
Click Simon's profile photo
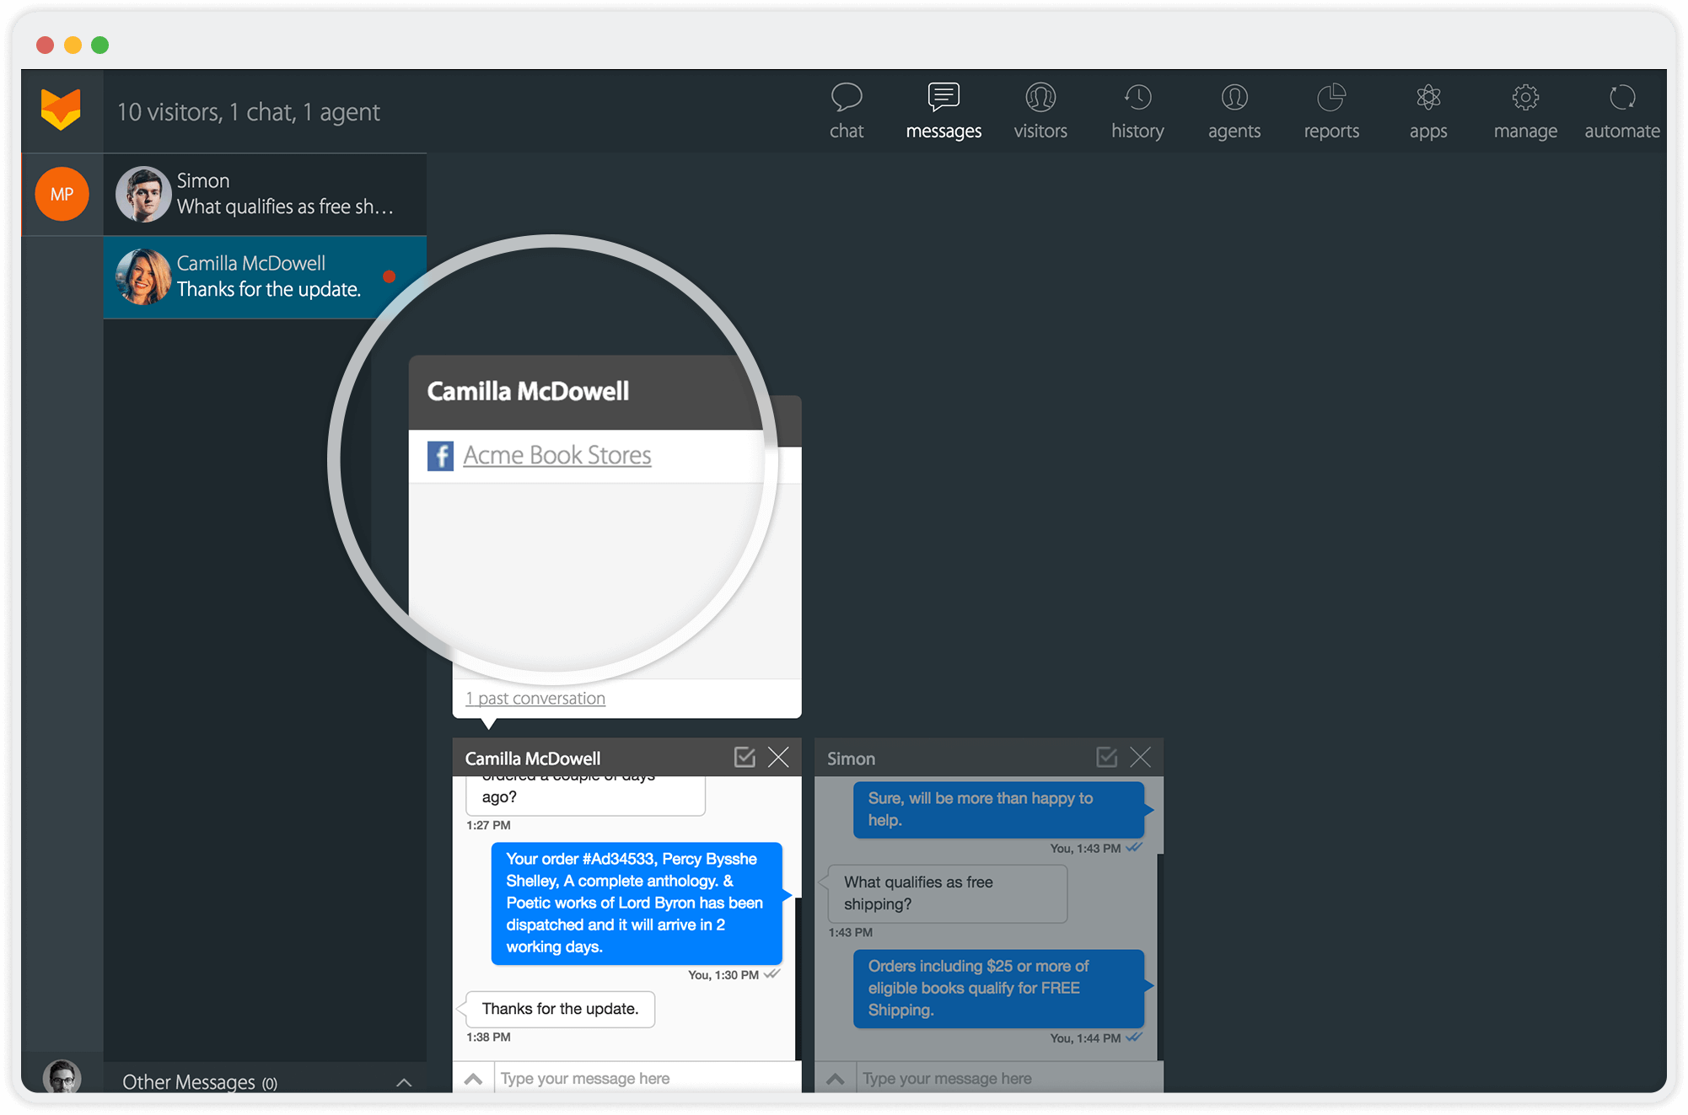point(142,194)
